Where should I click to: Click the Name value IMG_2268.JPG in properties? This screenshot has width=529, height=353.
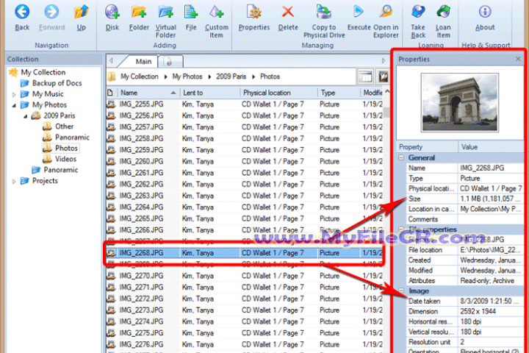482,168
